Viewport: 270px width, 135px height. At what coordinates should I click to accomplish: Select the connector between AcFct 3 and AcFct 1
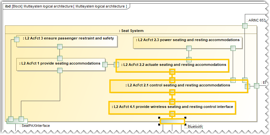pos(60,52)
